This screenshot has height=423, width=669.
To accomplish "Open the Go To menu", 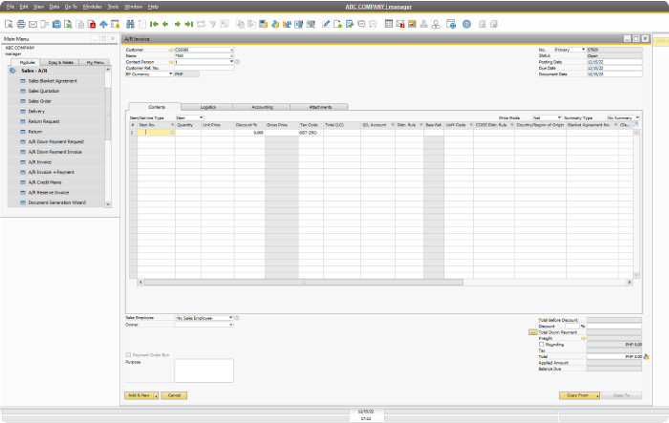I will click(71, 7).
